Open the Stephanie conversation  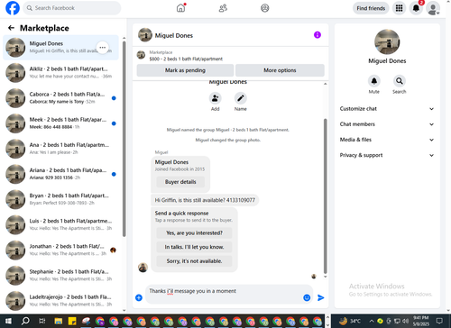[60, 276]
